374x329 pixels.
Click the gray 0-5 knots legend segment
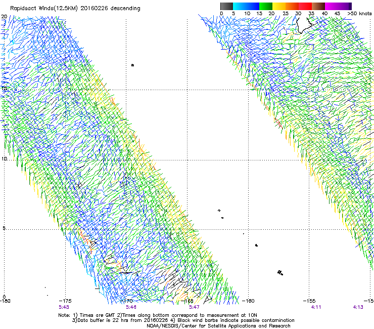[226, 6]
